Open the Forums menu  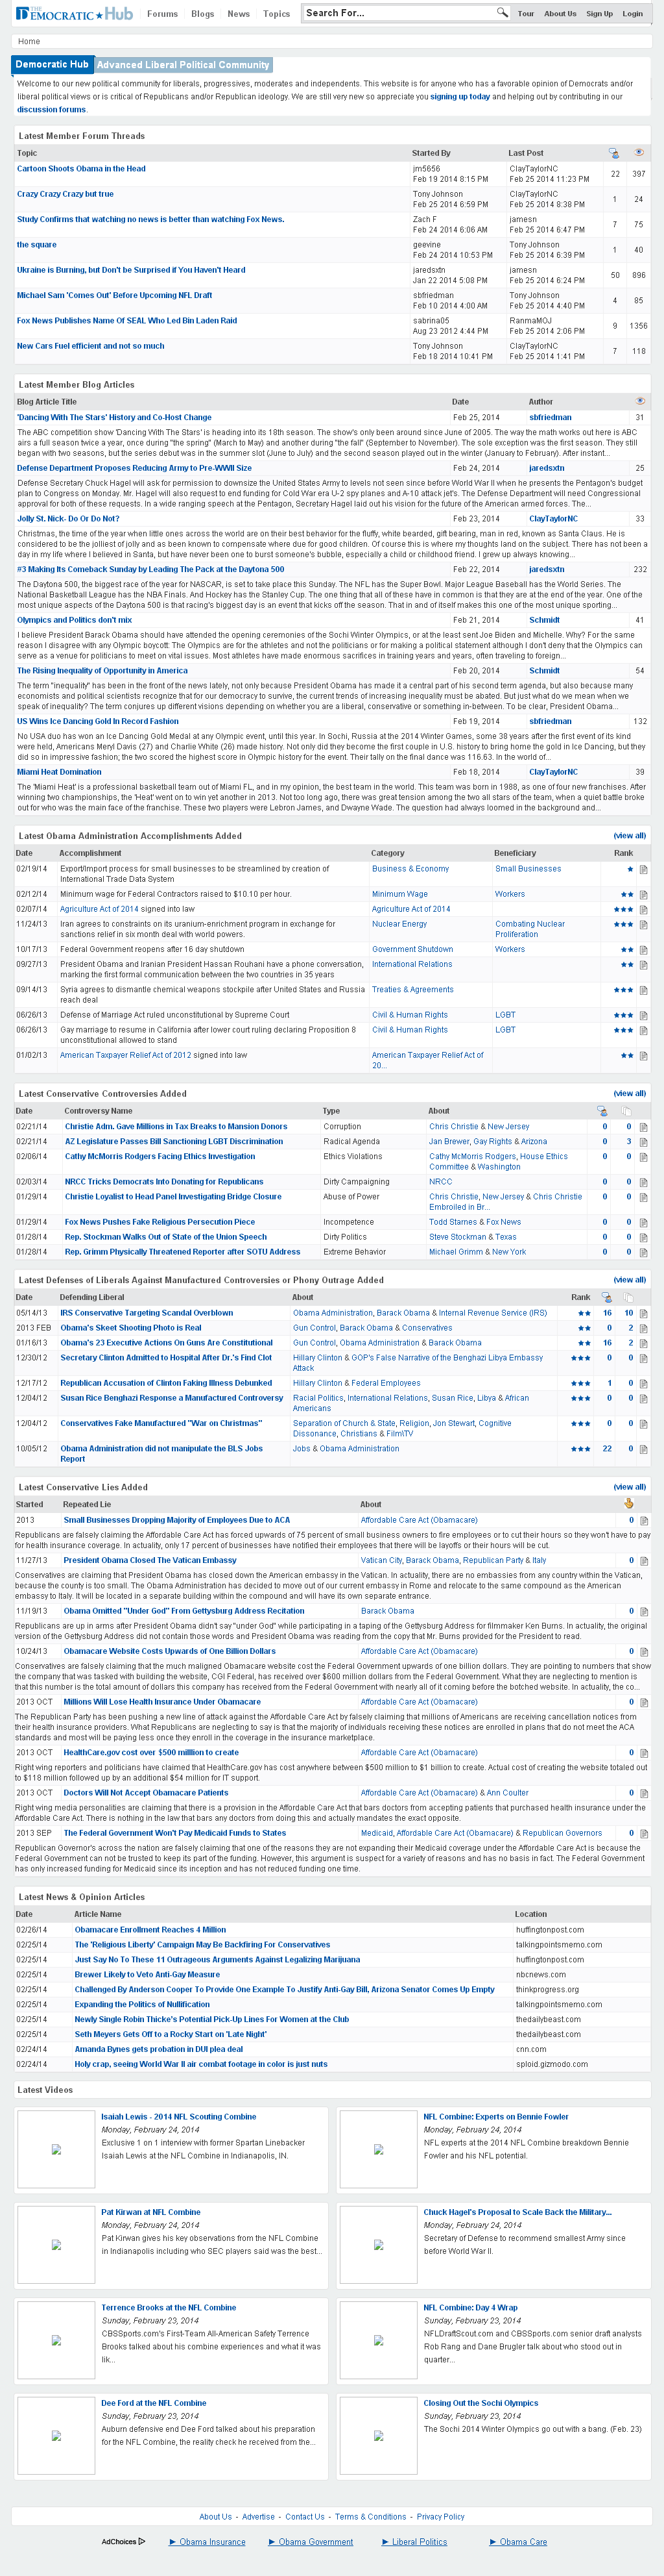pos(161,14)
